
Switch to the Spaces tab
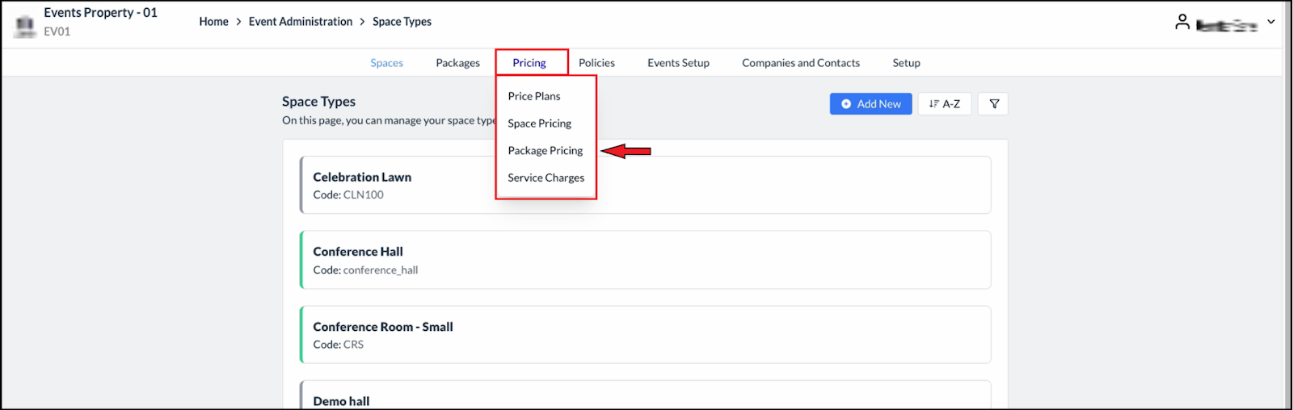pyautogui.click(x=386, y=63)
